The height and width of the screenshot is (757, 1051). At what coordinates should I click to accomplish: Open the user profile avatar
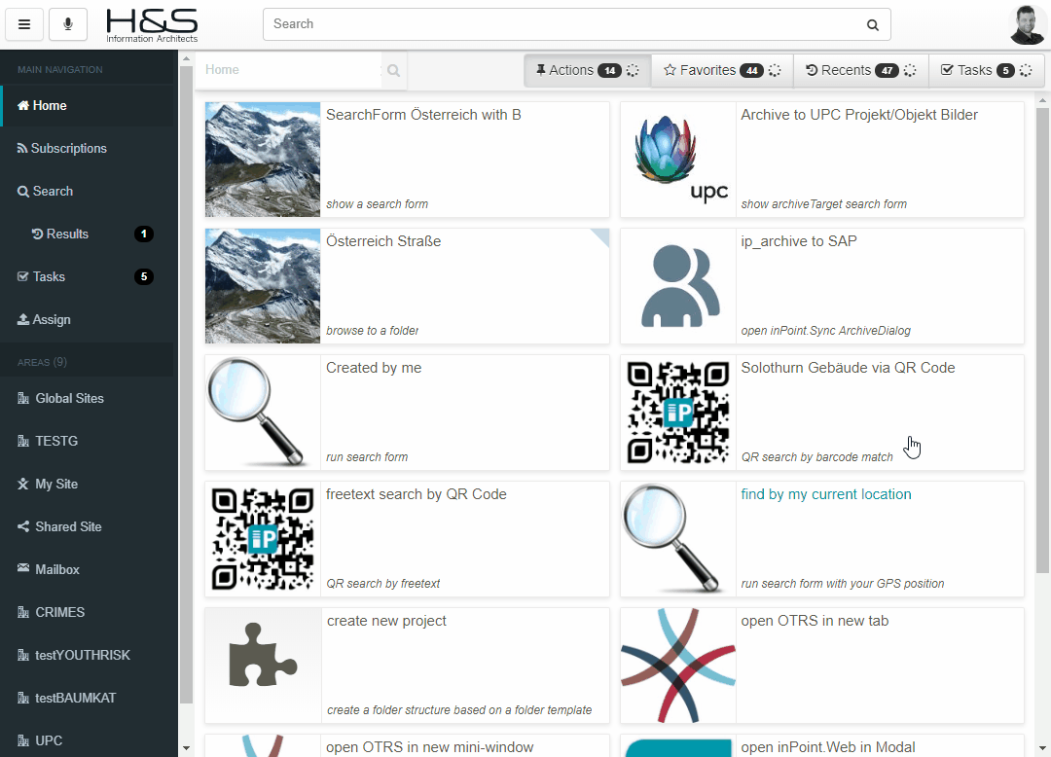pos(1027,24)
